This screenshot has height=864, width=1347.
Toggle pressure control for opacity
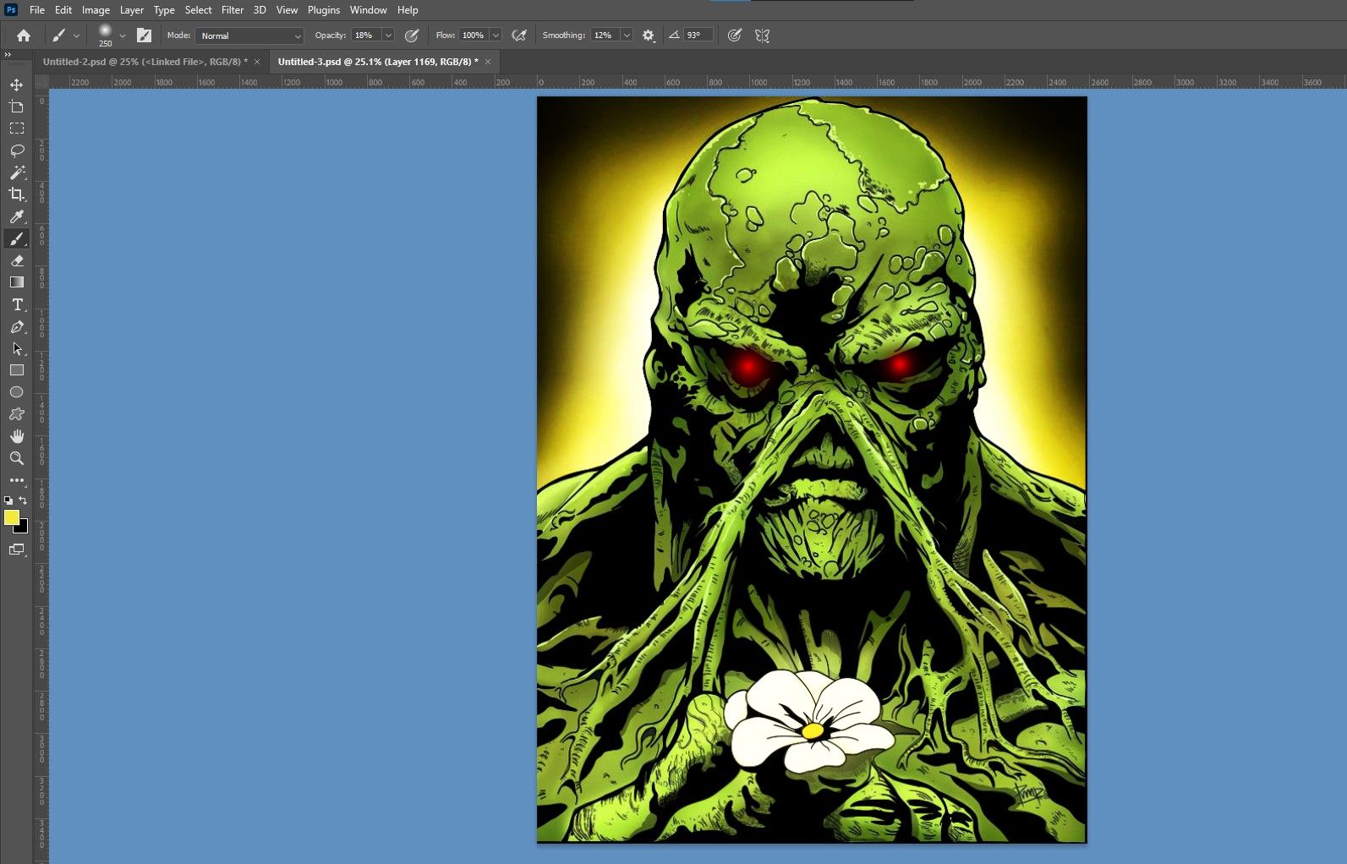click(x=412, y=36)
